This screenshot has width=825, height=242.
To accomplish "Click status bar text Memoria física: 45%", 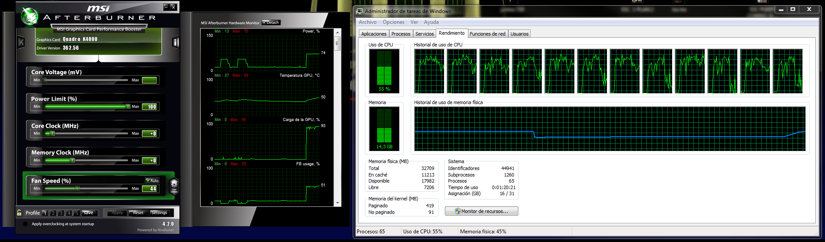I will [x=483, y=232].
